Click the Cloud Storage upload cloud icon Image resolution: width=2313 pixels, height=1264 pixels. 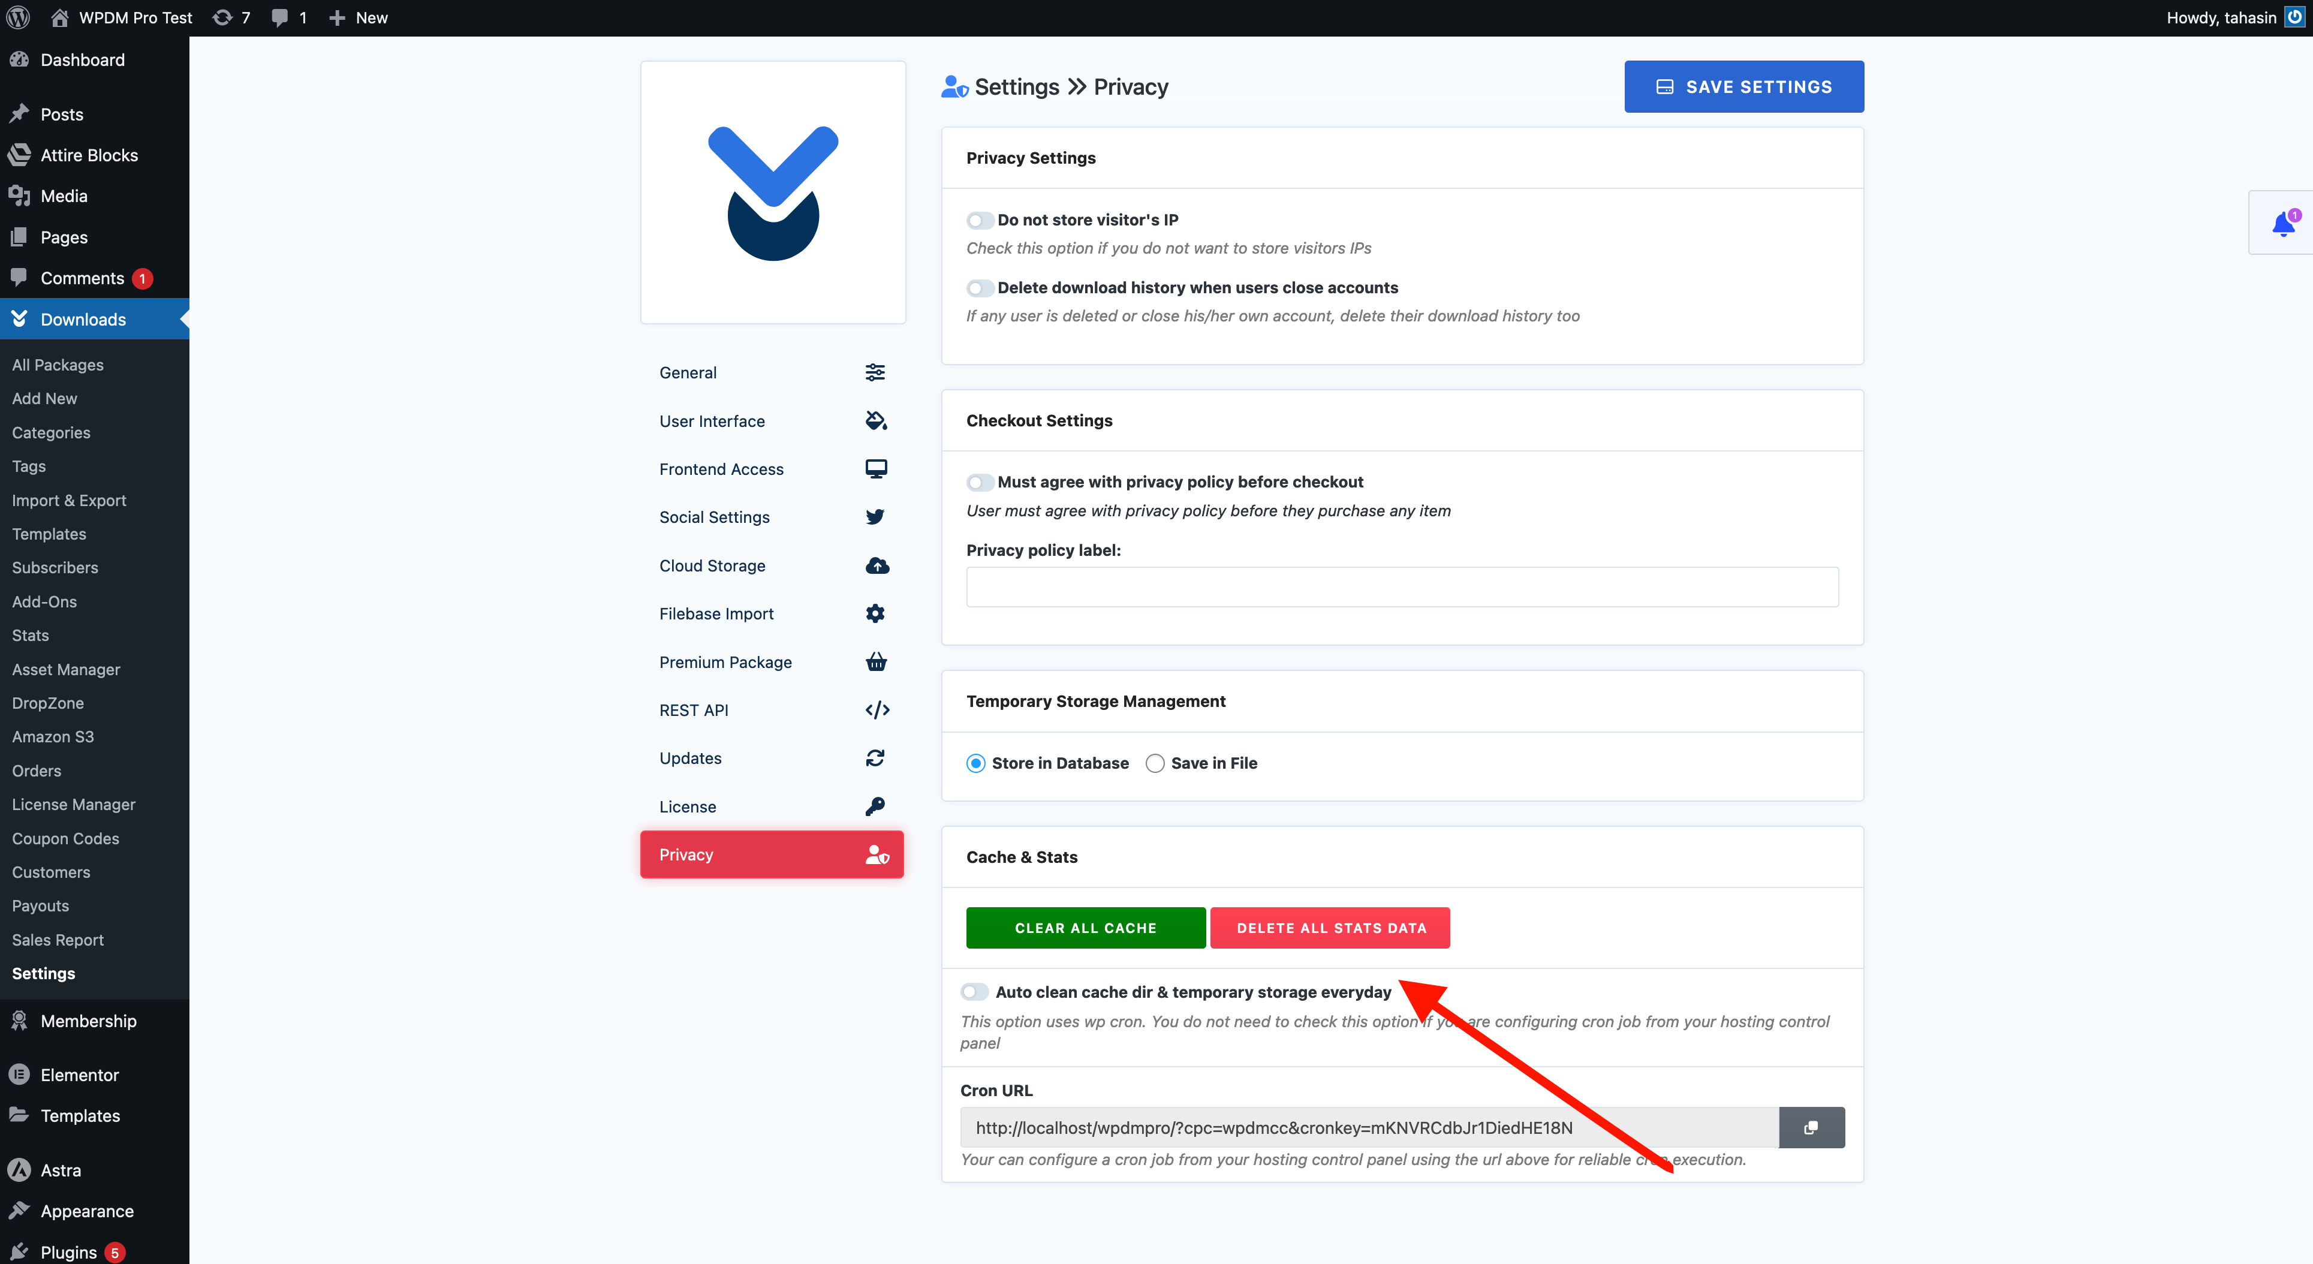coord(877,565)
